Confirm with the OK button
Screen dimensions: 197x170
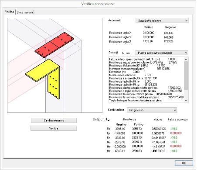[x=184, y=163]
